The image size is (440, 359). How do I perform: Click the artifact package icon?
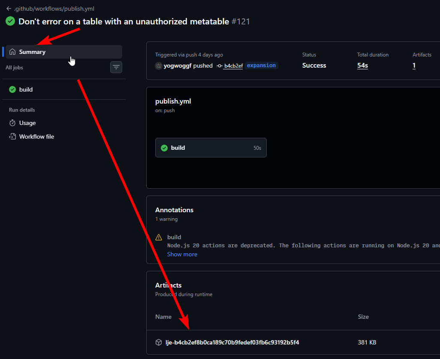click(x=159, y=342)
